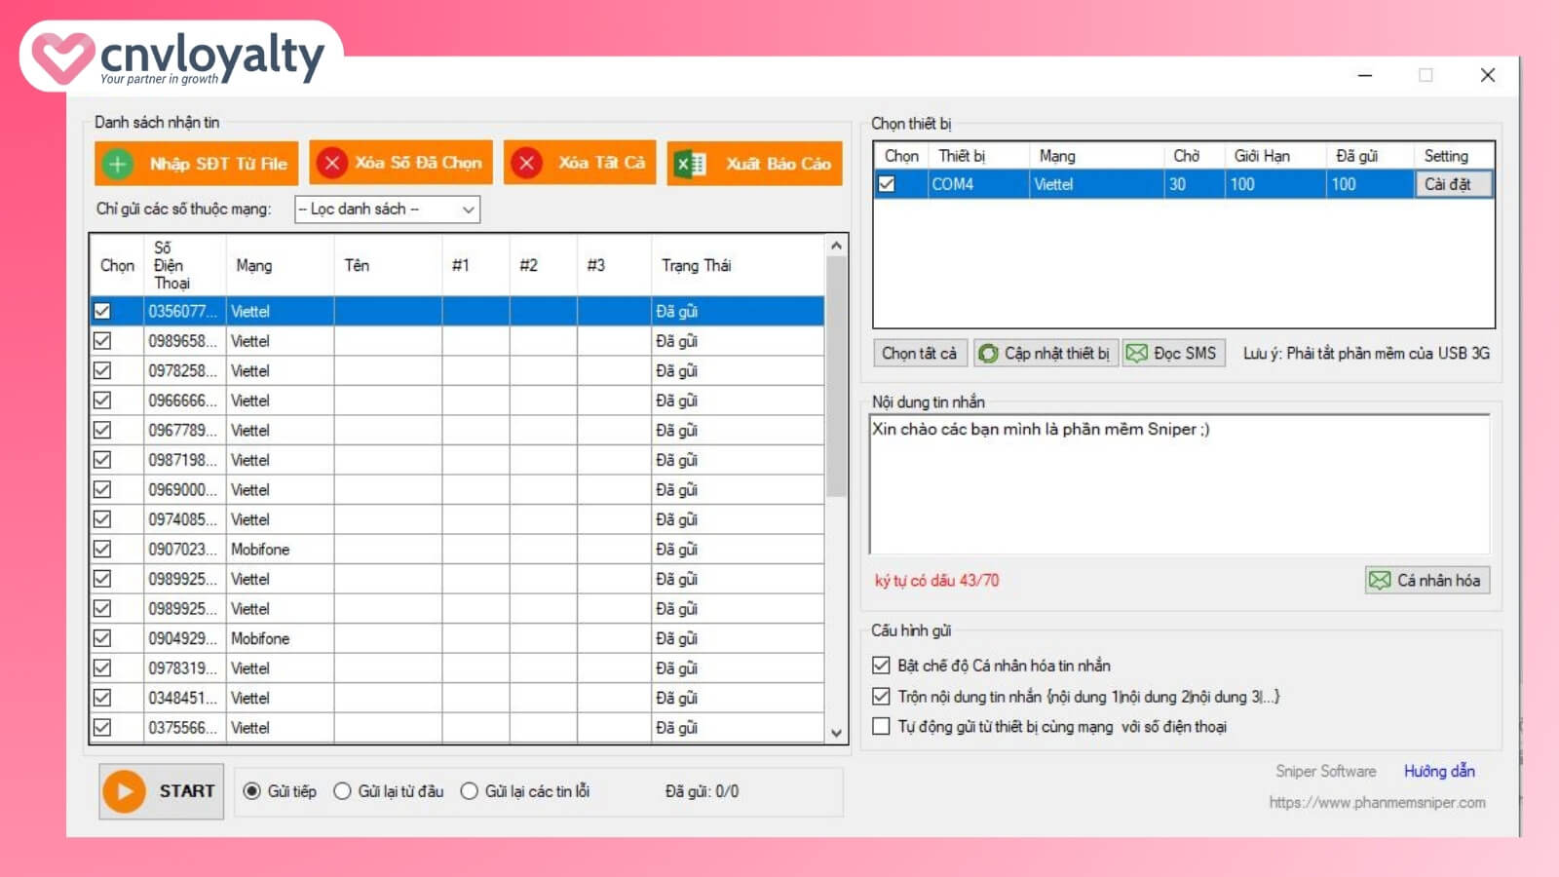Click the Giới Hạn column header in device table
The height and width of the screenshot is (877, 1559).
click(x=1262, y=156)
